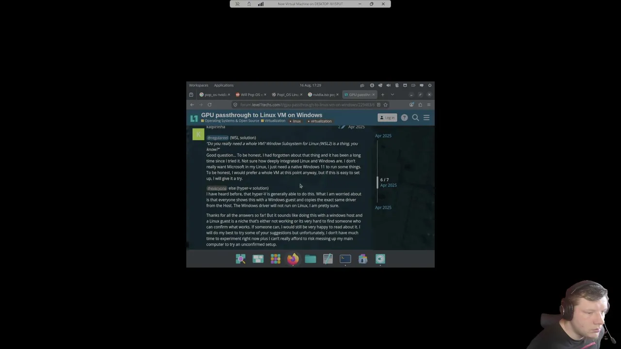Close the GPU passthrough tab
Viewport: 621px width, 349px height.
coord(374,95)
